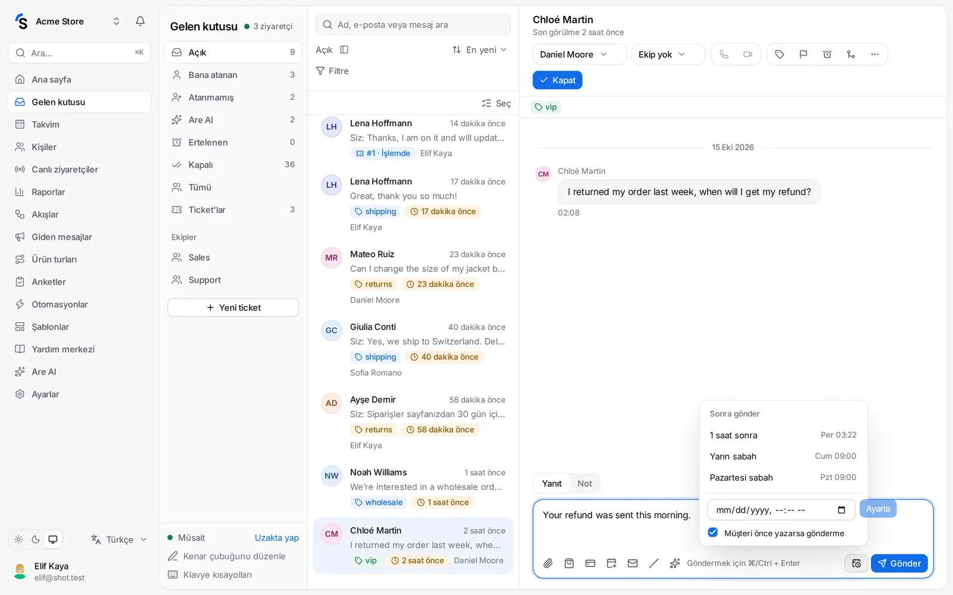Screen dimensions: 953x595
Task: Open notifications with the bell icon
Action: click(140, 21)
